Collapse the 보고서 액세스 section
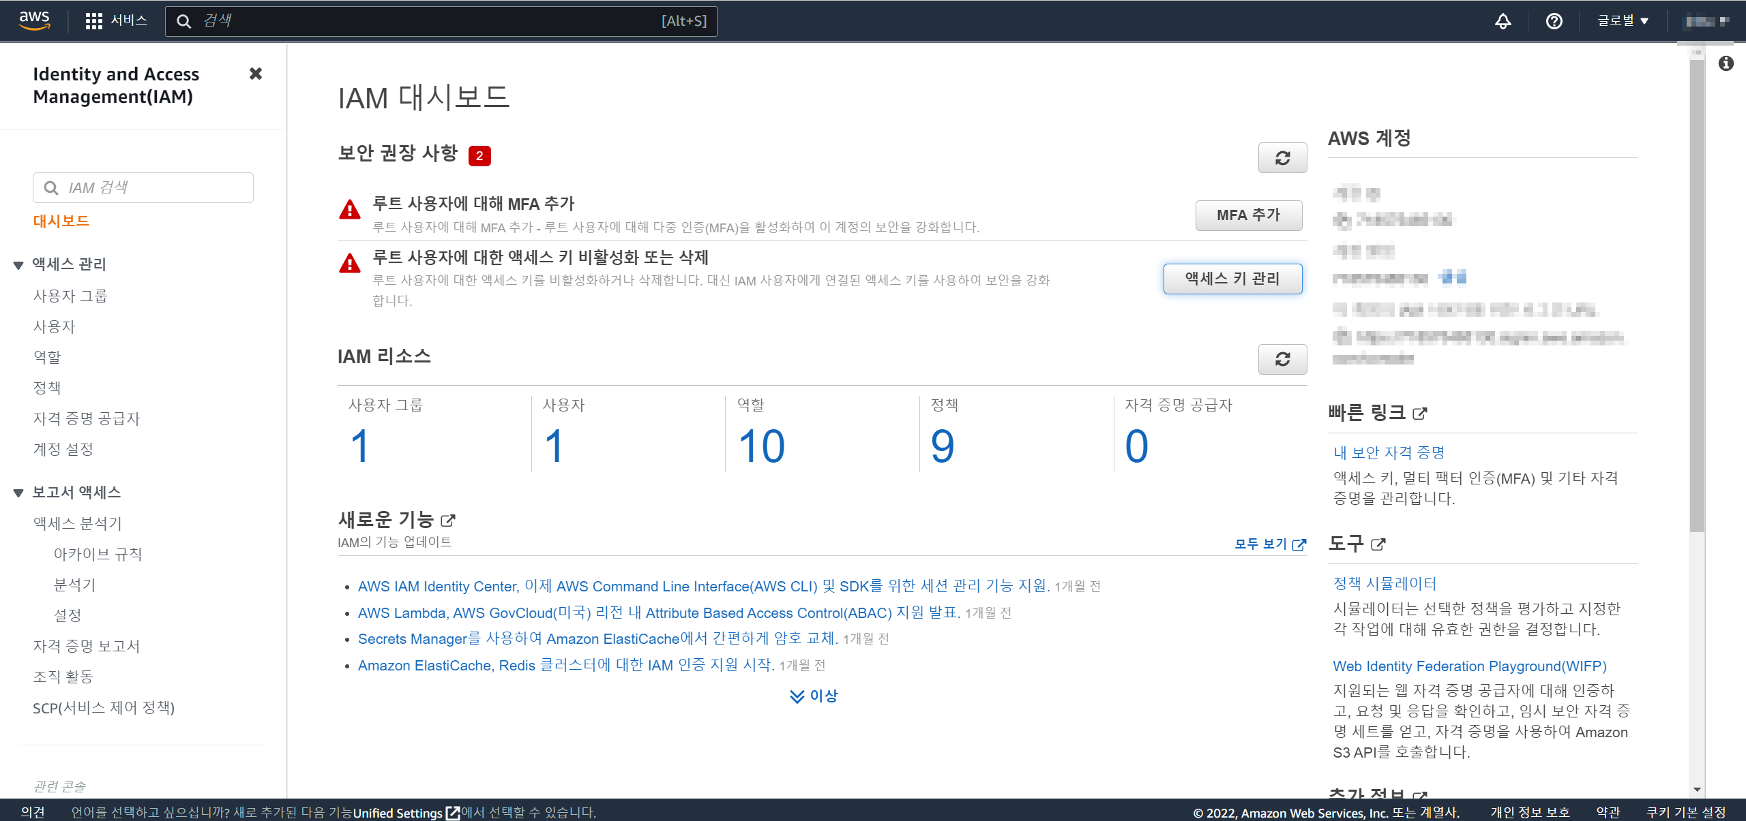Image resolution: width=1746 pixels, height=821 pixels. [18, 493]
